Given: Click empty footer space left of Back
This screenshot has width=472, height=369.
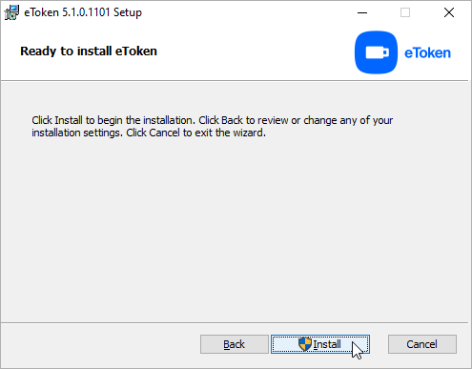Looking at the screenshot, I should [x=100, y=345].
